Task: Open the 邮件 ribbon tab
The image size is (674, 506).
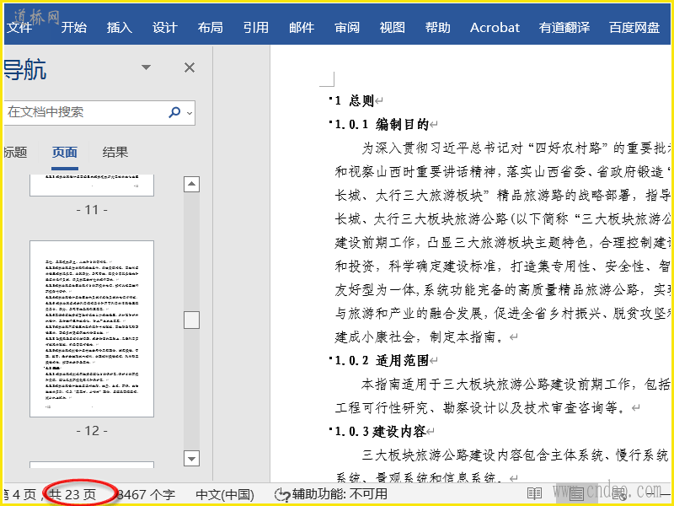Action: pyautogui.click(x=302, y=28)
